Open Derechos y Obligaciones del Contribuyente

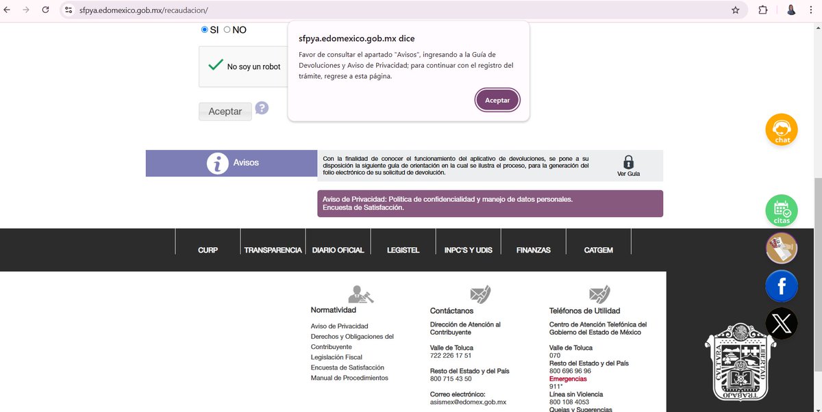(x=352, y=342)
